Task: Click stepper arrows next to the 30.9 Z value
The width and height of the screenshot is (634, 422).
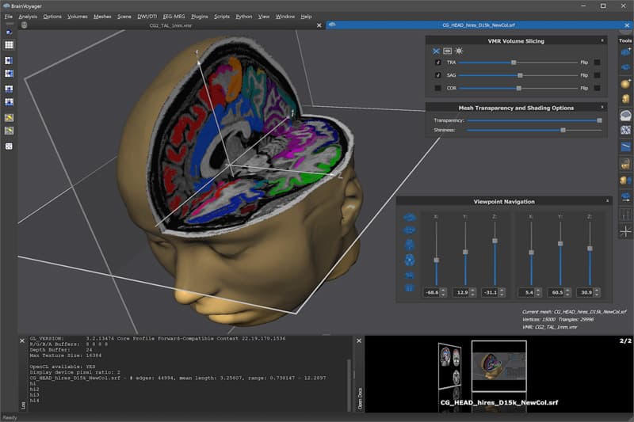Action: pos(597,292)
